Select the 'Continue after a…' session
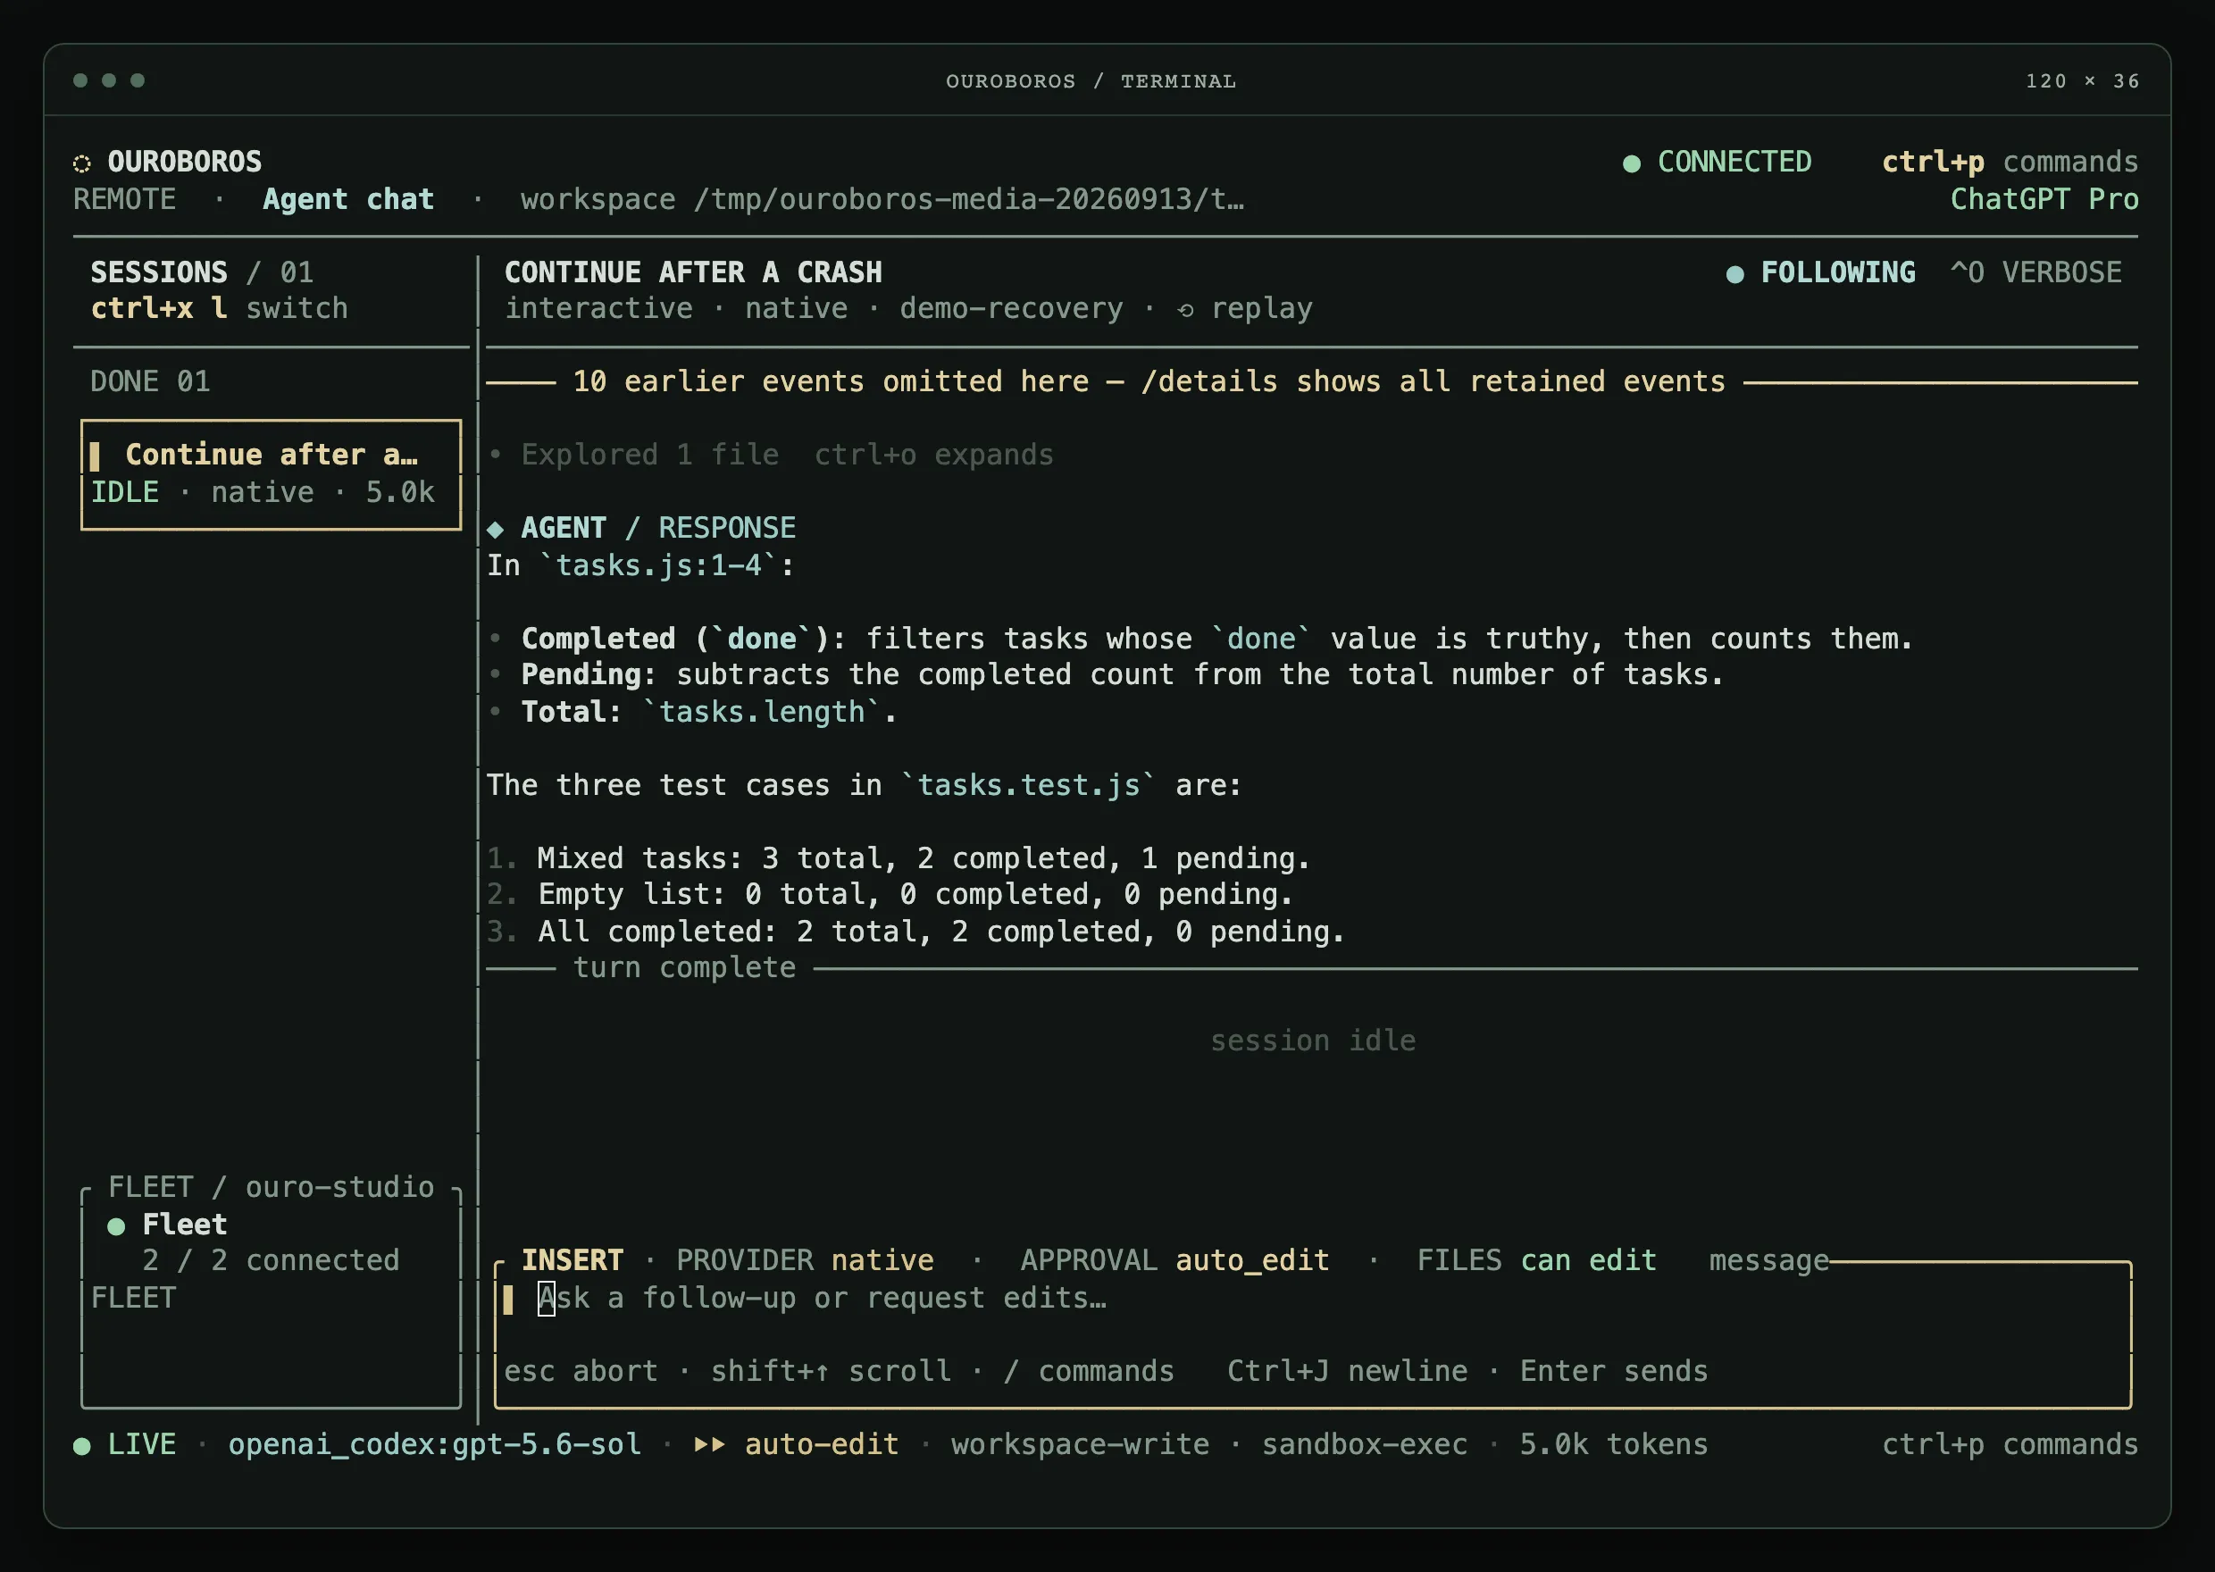This screenshot has height=1572, width=2215. pos(271,474)
